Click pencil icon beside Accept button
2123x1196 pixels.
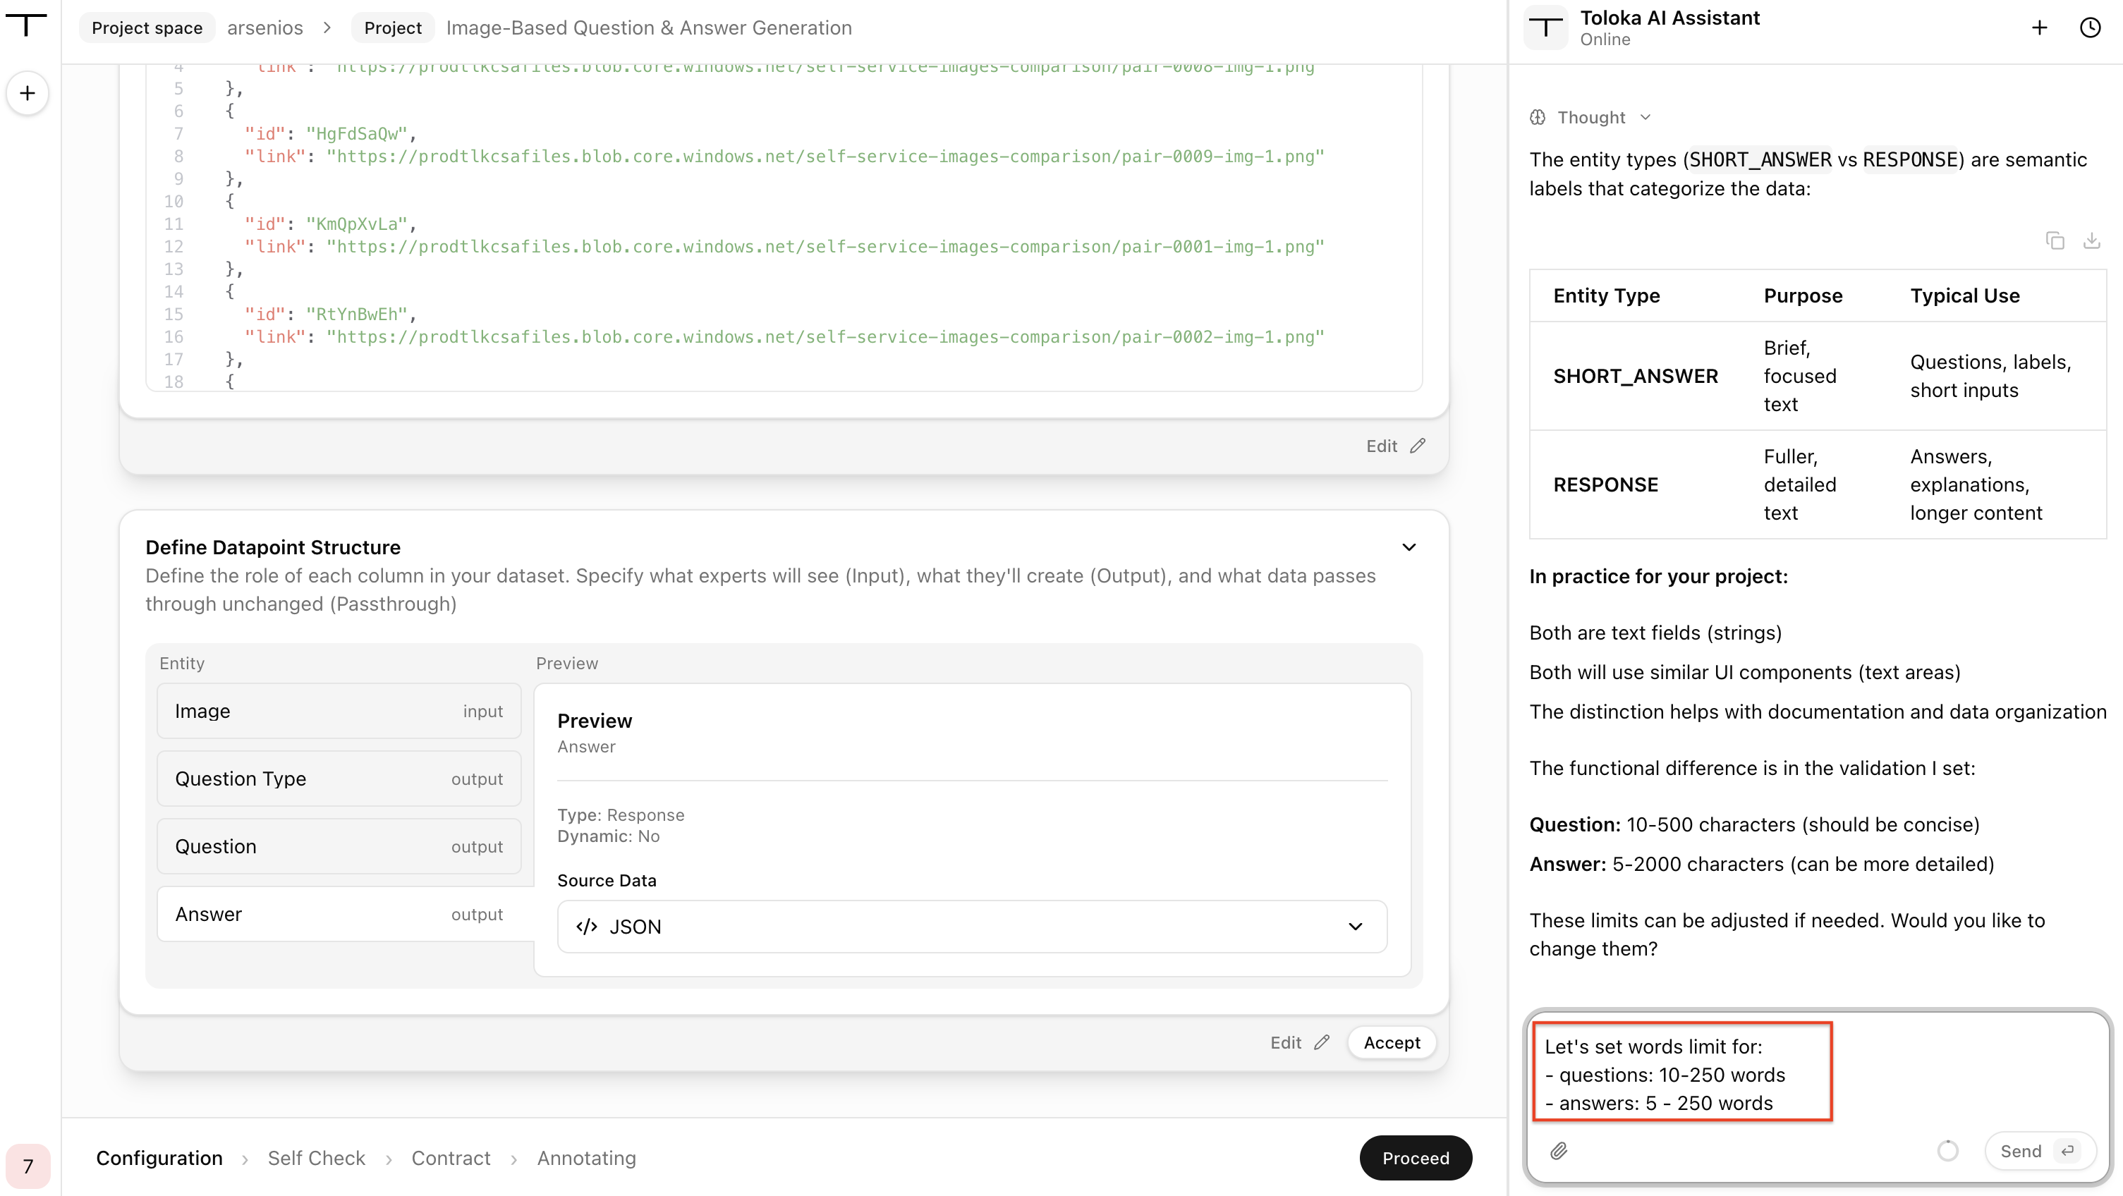coord(1322,1043)
